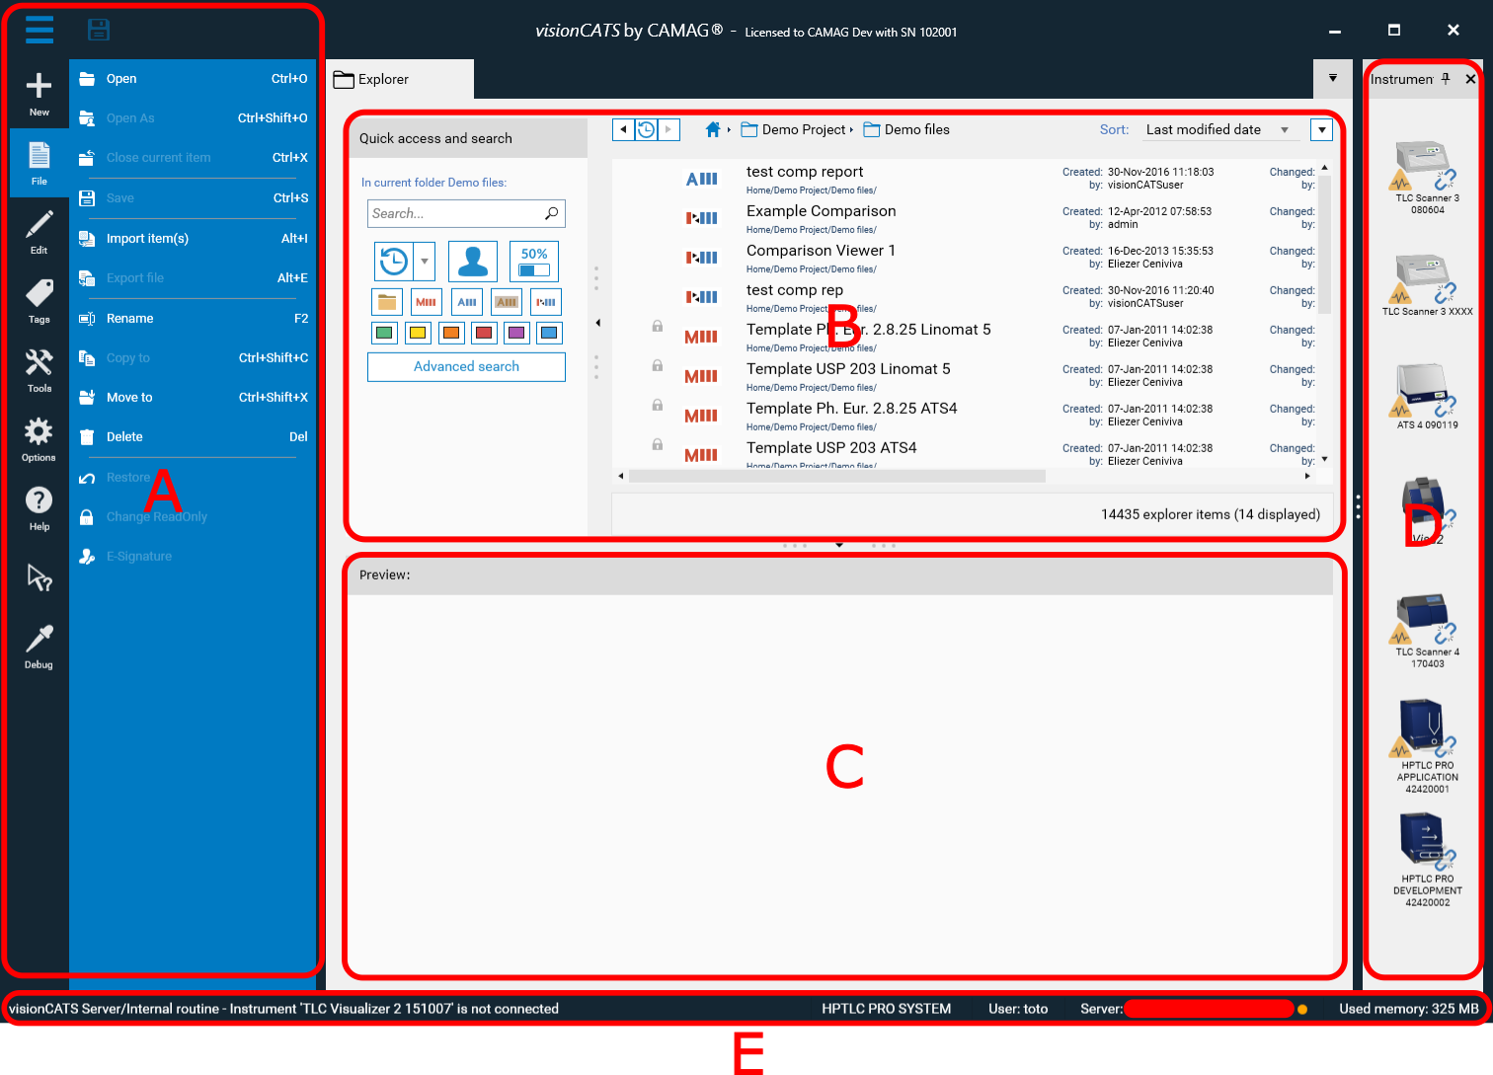Filter by the yellow color tag
Viewport: 1493px width, 1075px height.
418,333
